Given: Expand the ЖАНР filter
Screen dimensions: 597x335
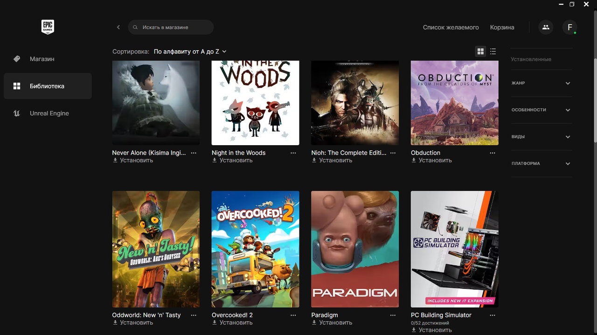Looking at the screenshot, I should pos(541,83).
